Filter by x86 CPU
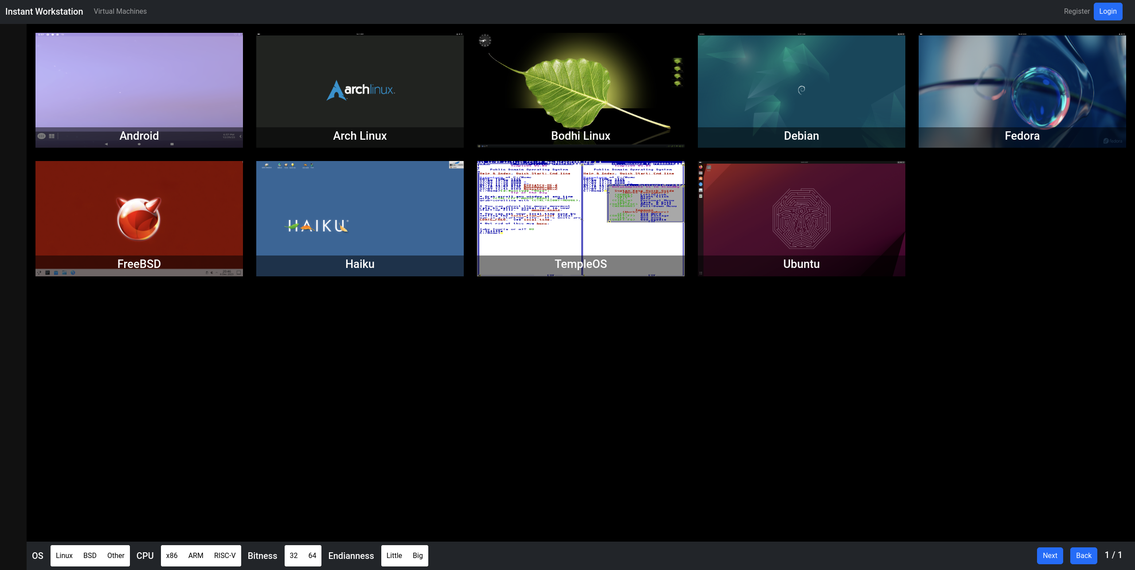 pos(172,555)
